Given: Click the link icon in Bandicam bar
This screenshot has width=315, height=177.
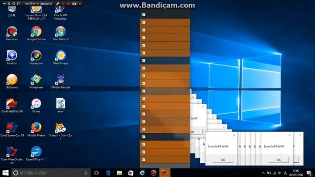Looking at the screenshot, I should click(x=9, y=4).
